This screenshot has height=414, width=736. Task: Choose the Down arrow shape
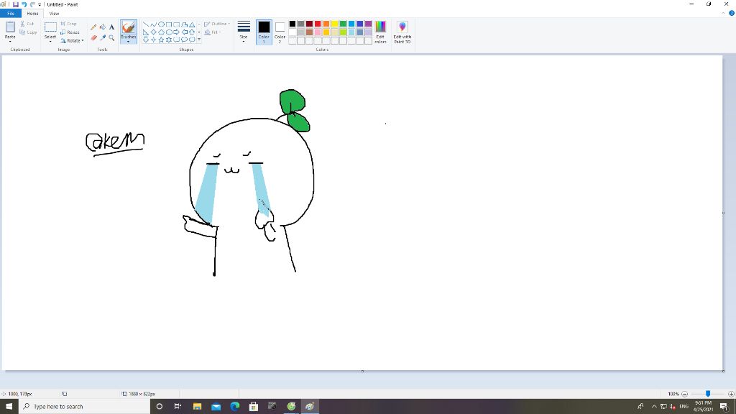[146, 40]
